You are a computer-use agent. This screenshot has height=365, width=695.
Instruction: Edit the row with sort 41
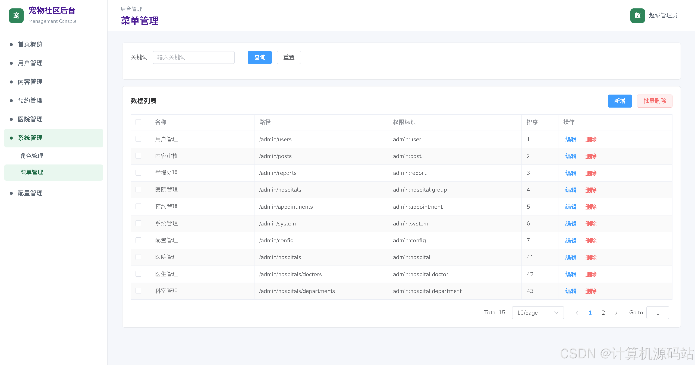(x=571, y=257)
